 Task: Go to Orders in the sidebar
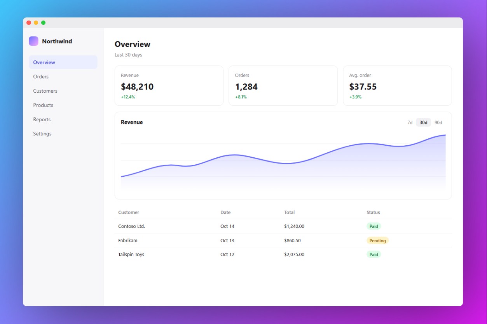(63, 77)
